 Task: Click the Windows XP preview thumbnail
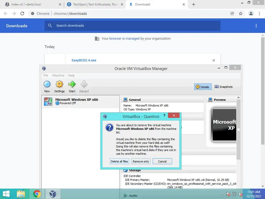click(x=223, y=125)
